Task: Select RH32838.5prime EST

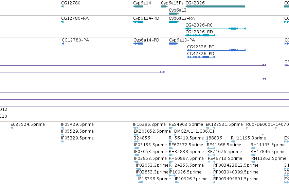Action: (x=171, y=155)
